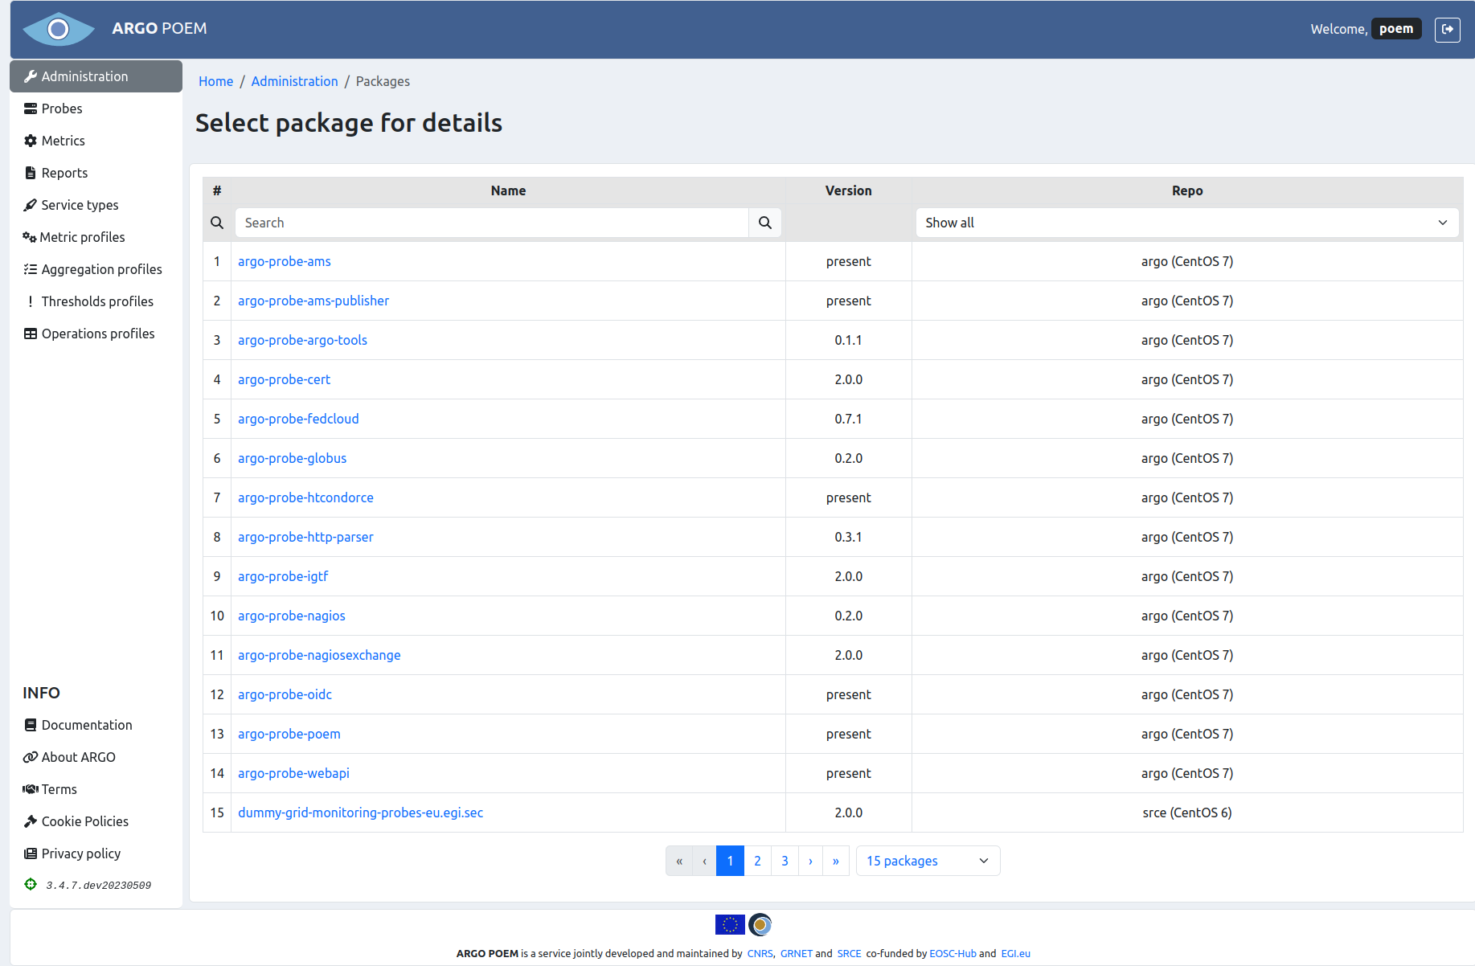Open Cookie Policies from the INFO section
1475x966 pixels.
click(84, 821)
